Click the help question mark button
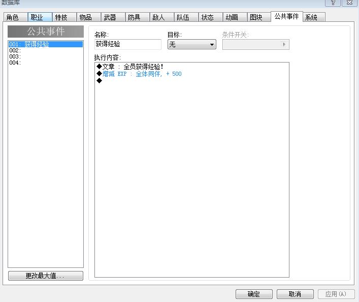The image size is (359, 302). tap(333, 3)
